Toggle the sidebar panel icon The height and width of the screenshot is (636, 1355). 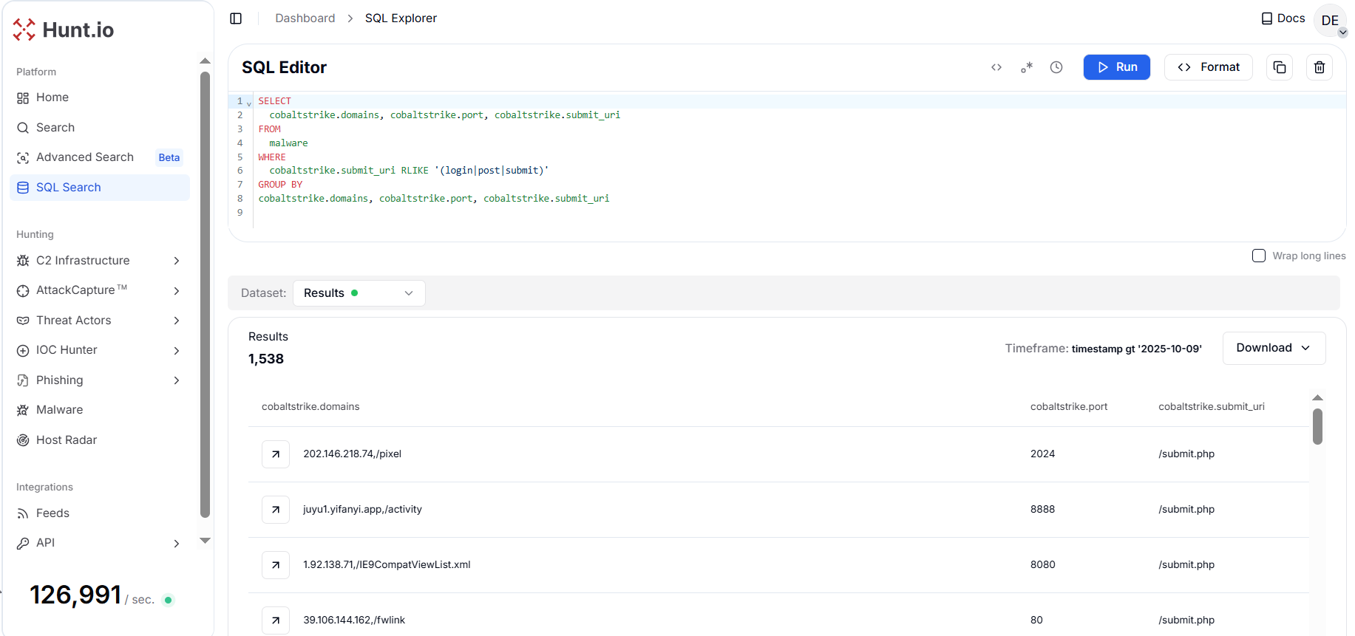(x=236, y=18)
